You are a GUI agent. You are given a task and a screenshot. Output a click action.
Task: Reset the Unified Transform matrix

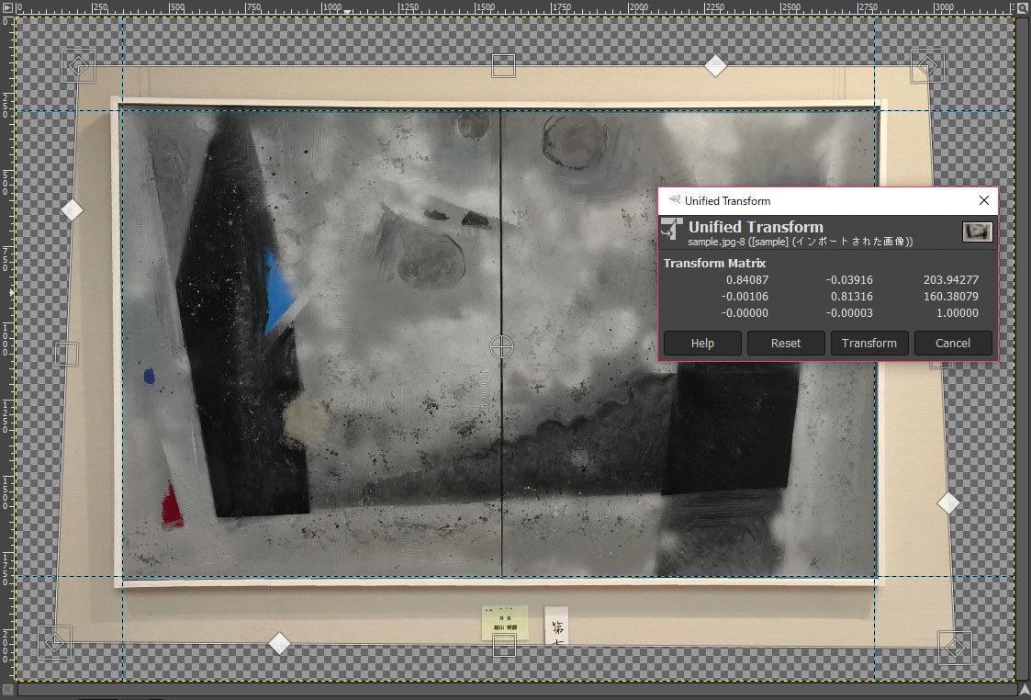tap(786, 343)
